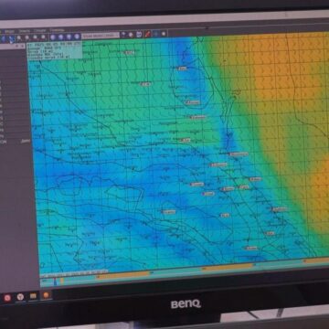Click the icon just right of the toolbar combo box
The height and width of the screenshot is (329, 329).
[123, 35]
